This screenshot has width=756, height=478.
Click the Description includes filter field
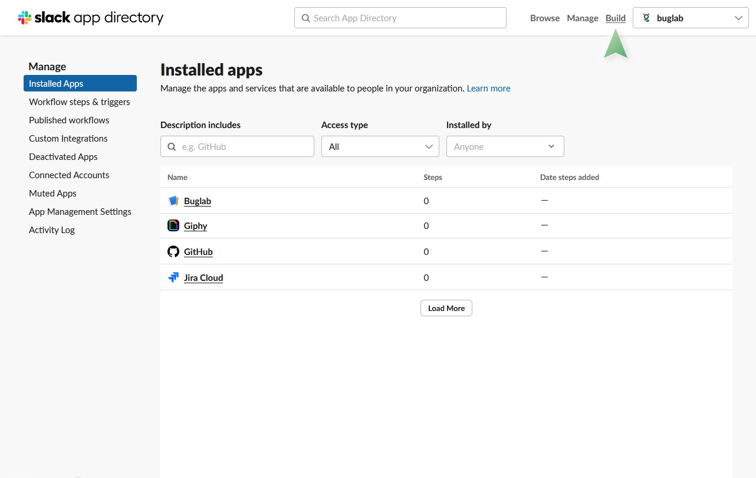[x=237, y=146]
